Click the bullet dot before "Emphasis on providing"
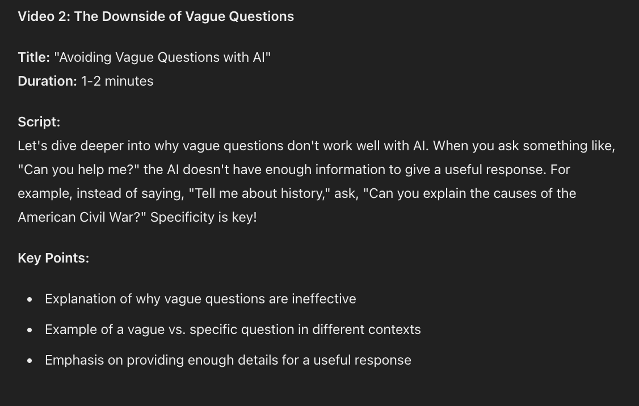Screen dimensions: 639x406 [30, 361]
